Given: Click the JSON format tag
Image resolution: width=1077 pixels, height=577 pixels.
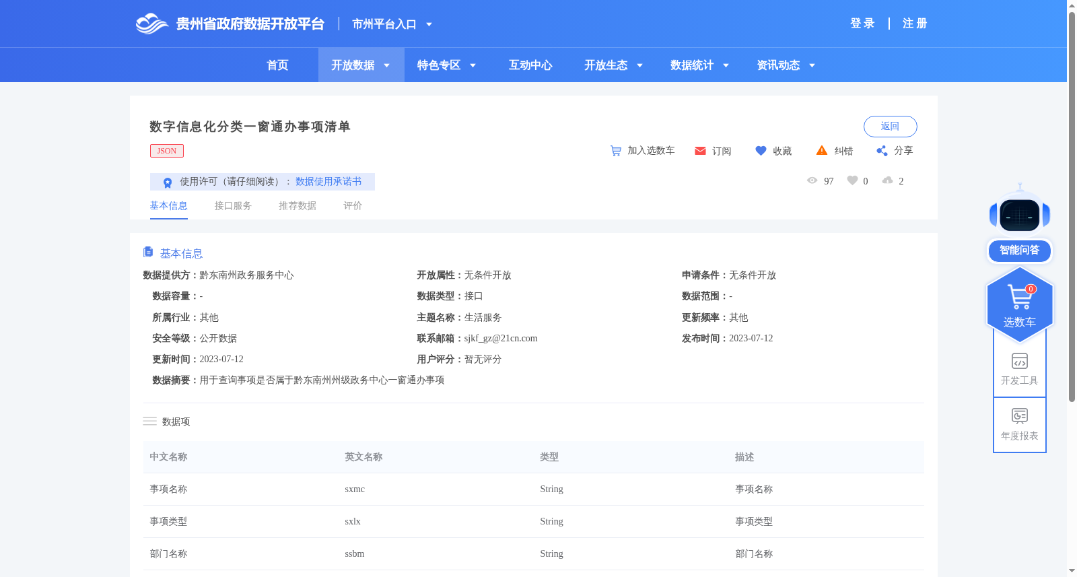Looking at the screenshot, I should 167,151.
